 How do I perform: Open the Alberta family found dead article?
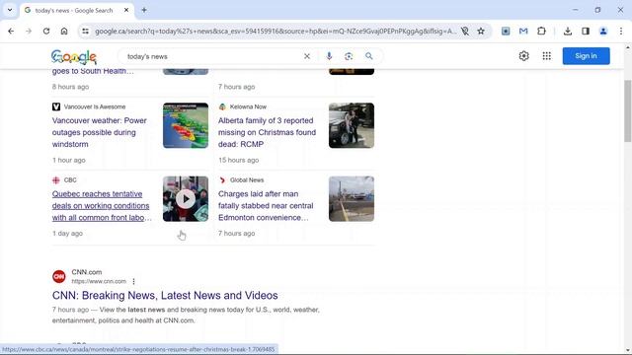(267, 132)
